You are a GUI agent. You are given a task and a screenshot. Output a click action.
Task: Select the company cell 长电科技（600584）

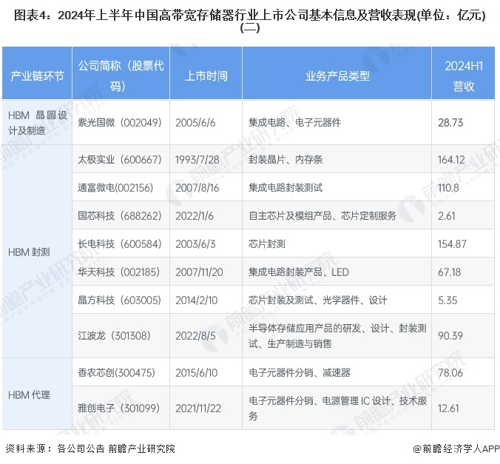pos(120,243)
